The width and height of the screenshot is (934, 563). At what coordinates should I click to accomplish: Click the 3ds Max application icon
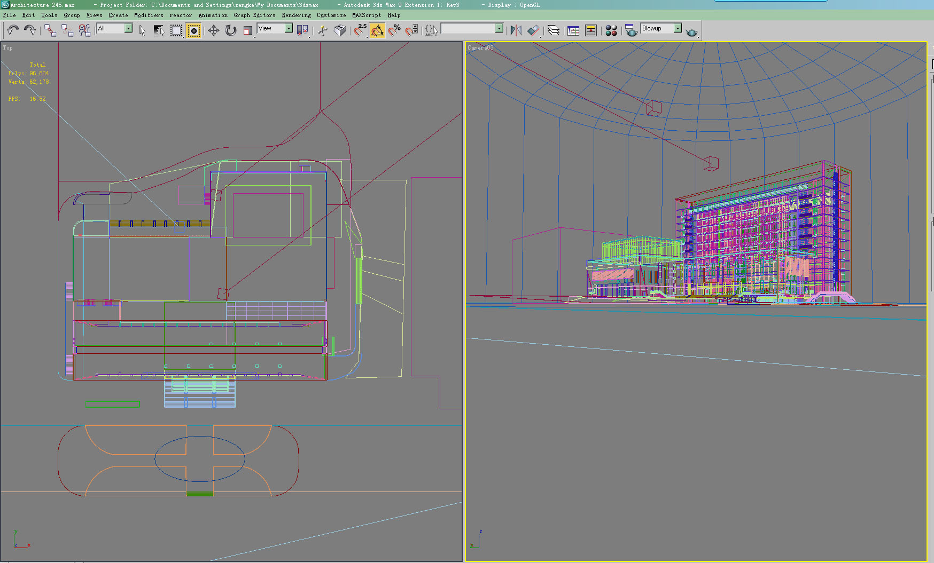click(5, 5)
